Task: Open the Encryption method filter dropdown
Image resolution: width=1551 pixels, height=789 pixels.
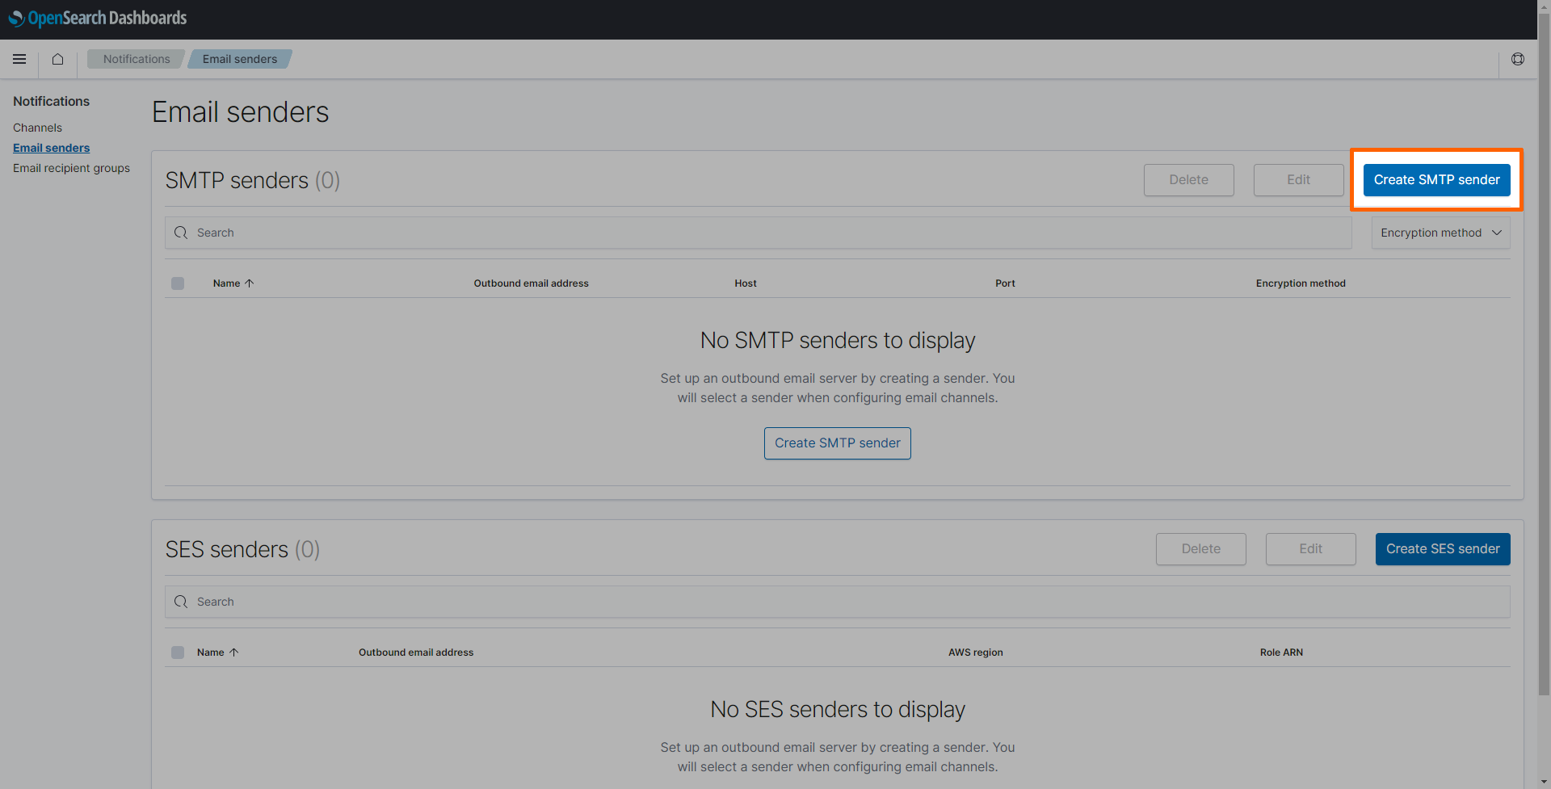Action: pos(1440,233)
